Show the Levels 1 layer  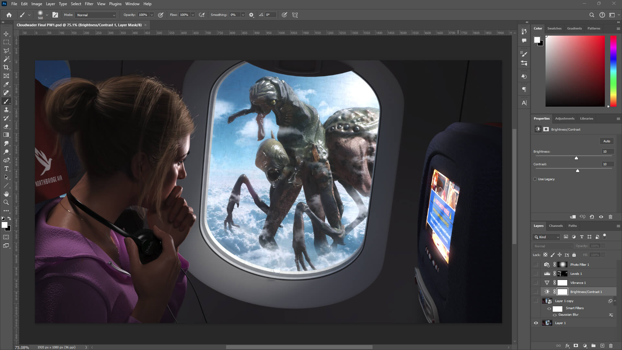point(536,274)
